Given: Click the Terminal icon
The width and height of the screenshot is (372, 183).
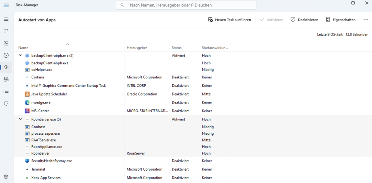Looking at the screenshot, I should coord(27,169).
